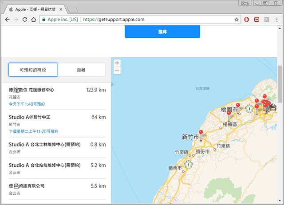
Task: Switch to the Apple 支援 browser tab
Action: (35, 8)
